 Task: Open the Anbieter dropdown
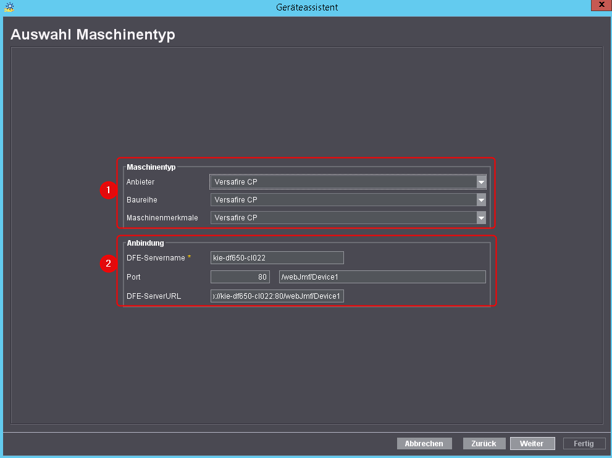coord(348,182)
